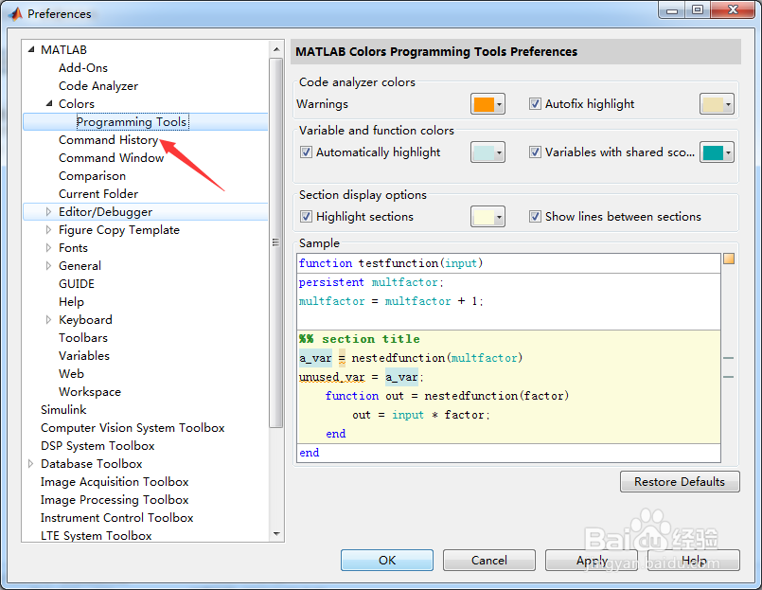Image resolution: width=762 pixels, height=590 pixels.
Task: Select Add-Ons in the preferences tree
Action: pos(83,67)
